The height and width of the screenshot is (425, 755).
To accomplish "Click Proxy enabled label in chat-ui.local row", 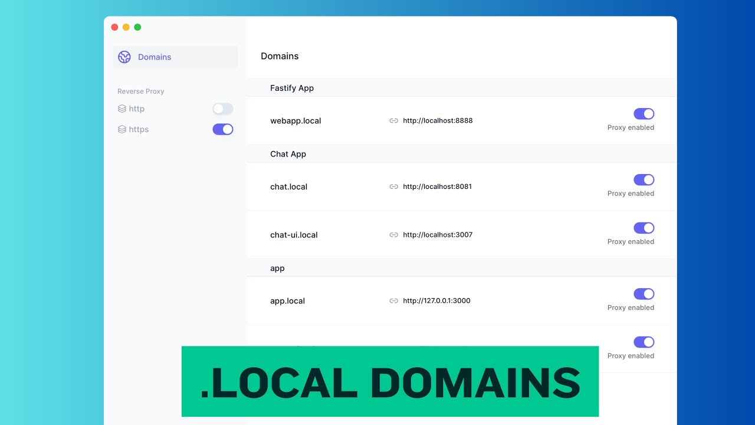I will click(x=631, y=241).
